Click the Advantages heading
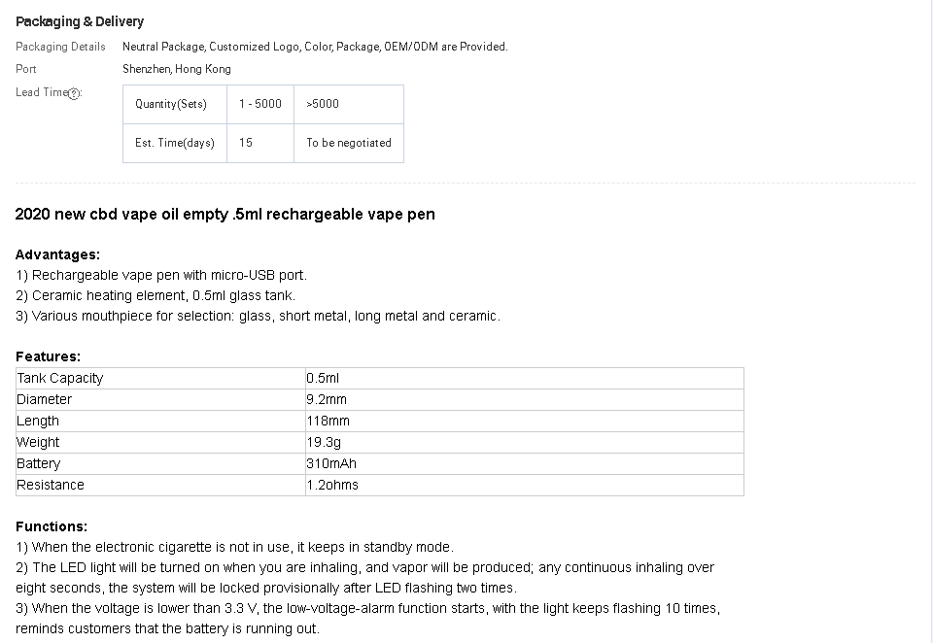This screenshot has width=933, height=643. [57, 254]
